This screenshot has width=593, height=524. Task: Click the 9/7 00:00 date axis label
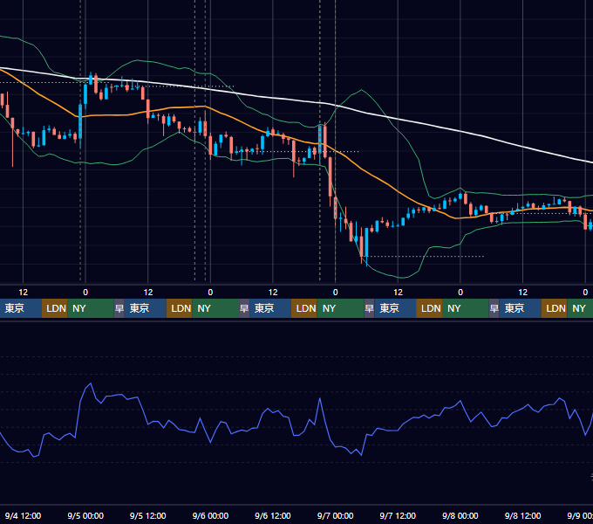pos(335,515)
